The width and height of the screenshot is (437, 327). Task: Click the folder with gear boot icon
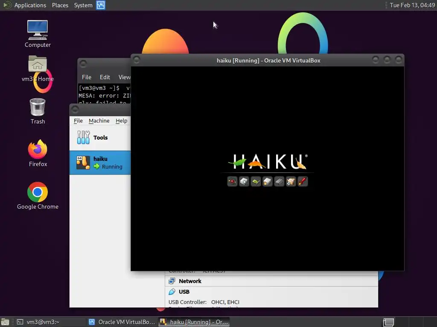(291, 181)
